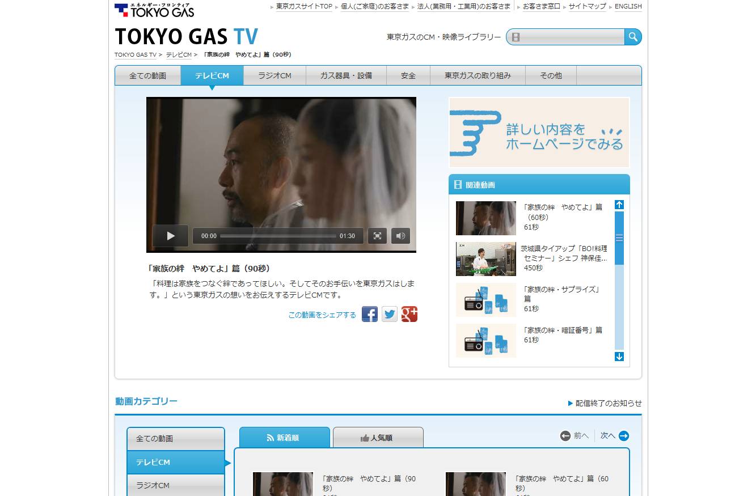Click related videos scroll down arrow

(x=619, y=357)
